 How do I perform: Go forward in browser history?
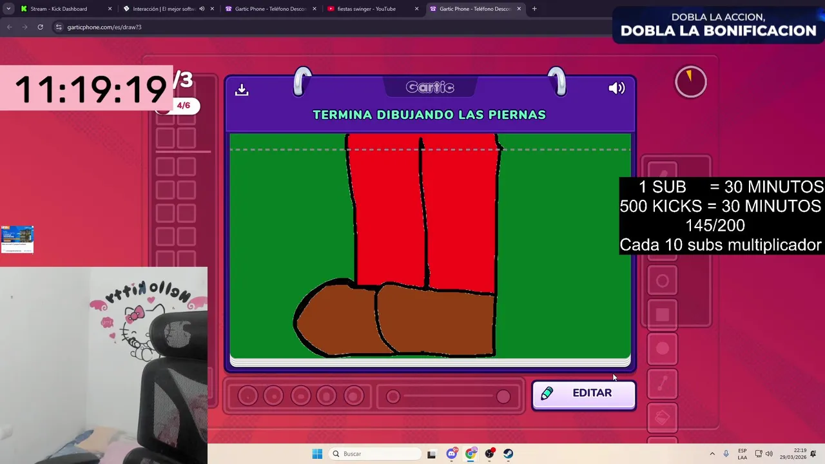(24, 27)
